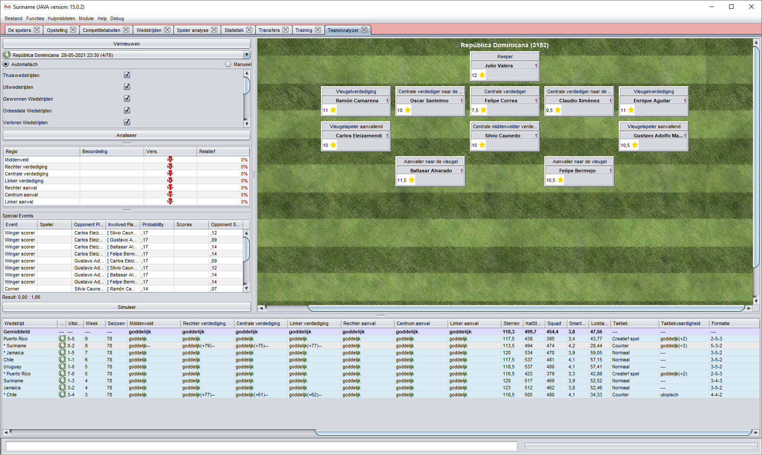Click the refresh icon beside the match selector
This screenshot has height=455, width=762.
click(x=6, y=55)
